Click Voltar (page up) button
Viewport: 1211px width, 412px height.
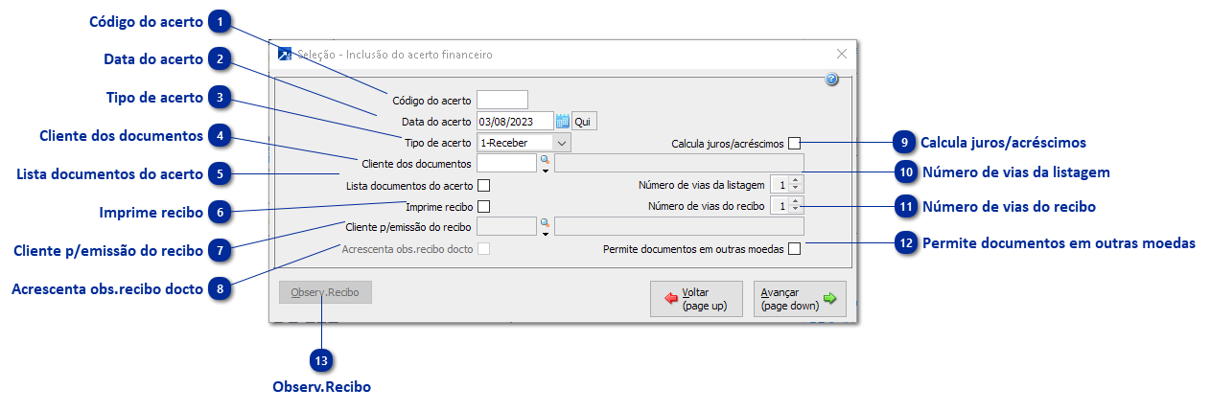[x=696, y=299]
